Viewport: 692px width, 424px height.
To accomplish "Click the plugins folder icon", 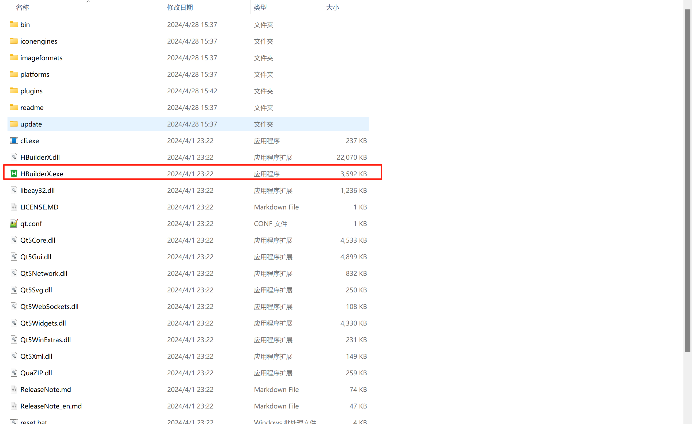I will tap(14, 91).
